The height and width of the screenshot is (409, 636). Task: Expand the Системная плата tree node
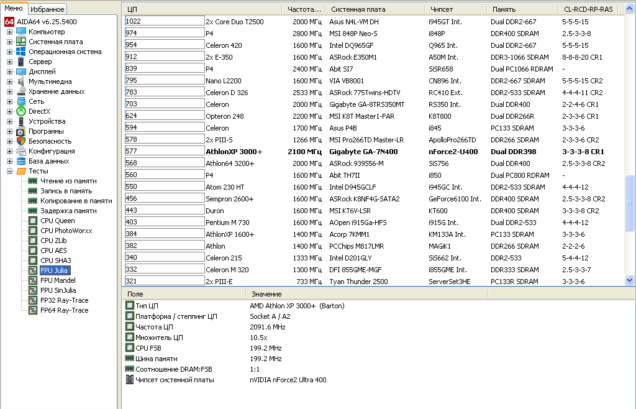coord(9,42)
